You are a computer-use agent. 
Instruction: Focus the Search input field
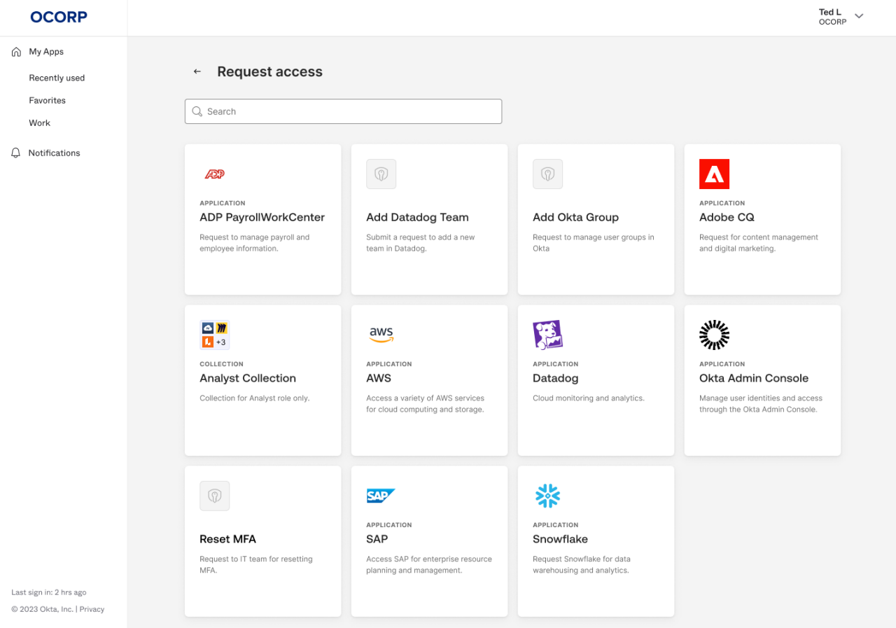click(x=343, y=111)
